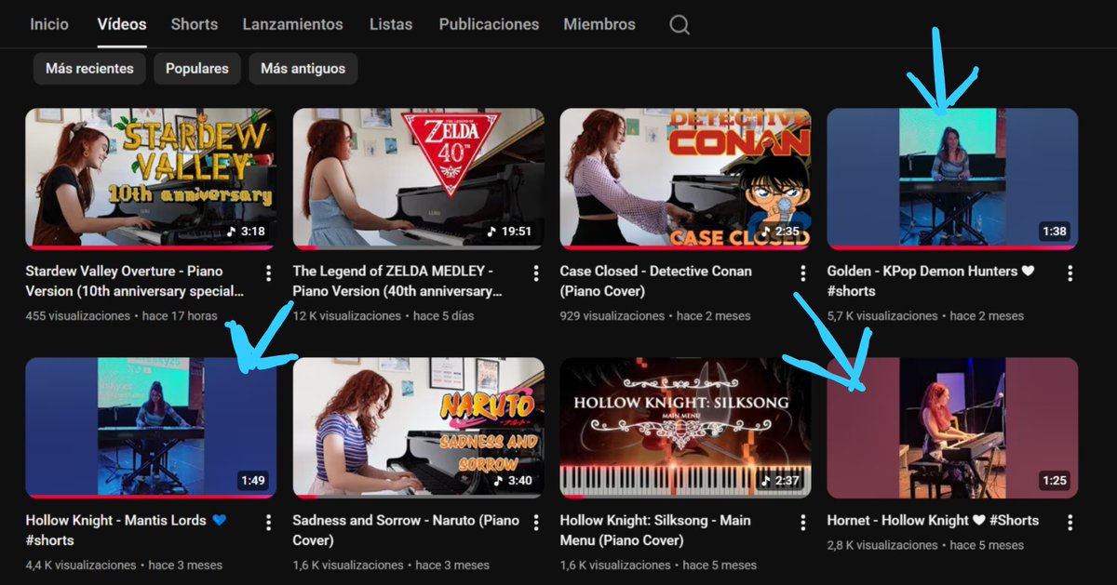Click the 1:49 duration badge on Mantis Lords short
The height and width of the screenshot is (585, 1117).
click(x=252, y=481)
